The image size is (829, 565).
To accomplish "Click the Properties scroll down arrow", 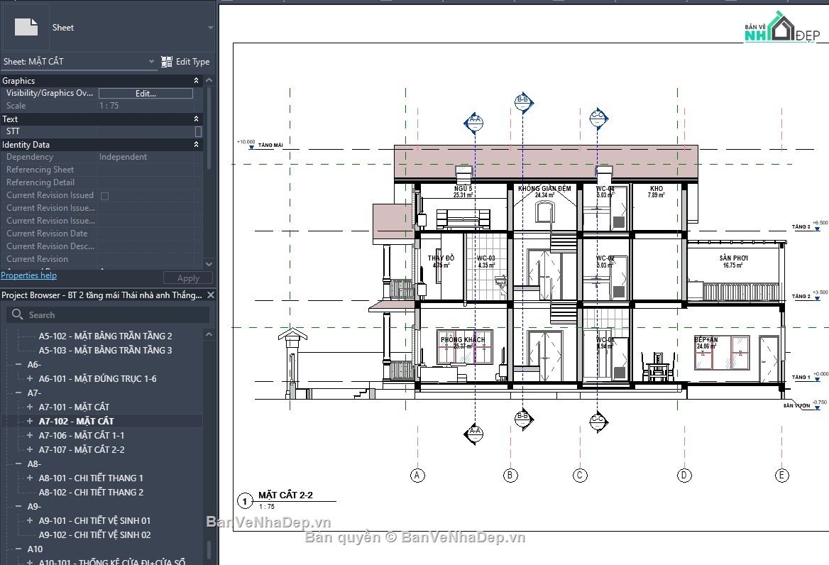I will (209, 264).
